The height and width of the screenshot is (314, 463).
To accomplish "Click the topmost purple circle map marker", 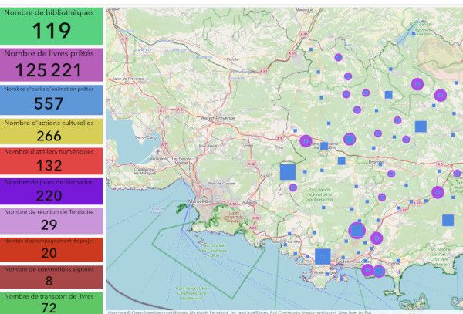I will tap(337, 58).
